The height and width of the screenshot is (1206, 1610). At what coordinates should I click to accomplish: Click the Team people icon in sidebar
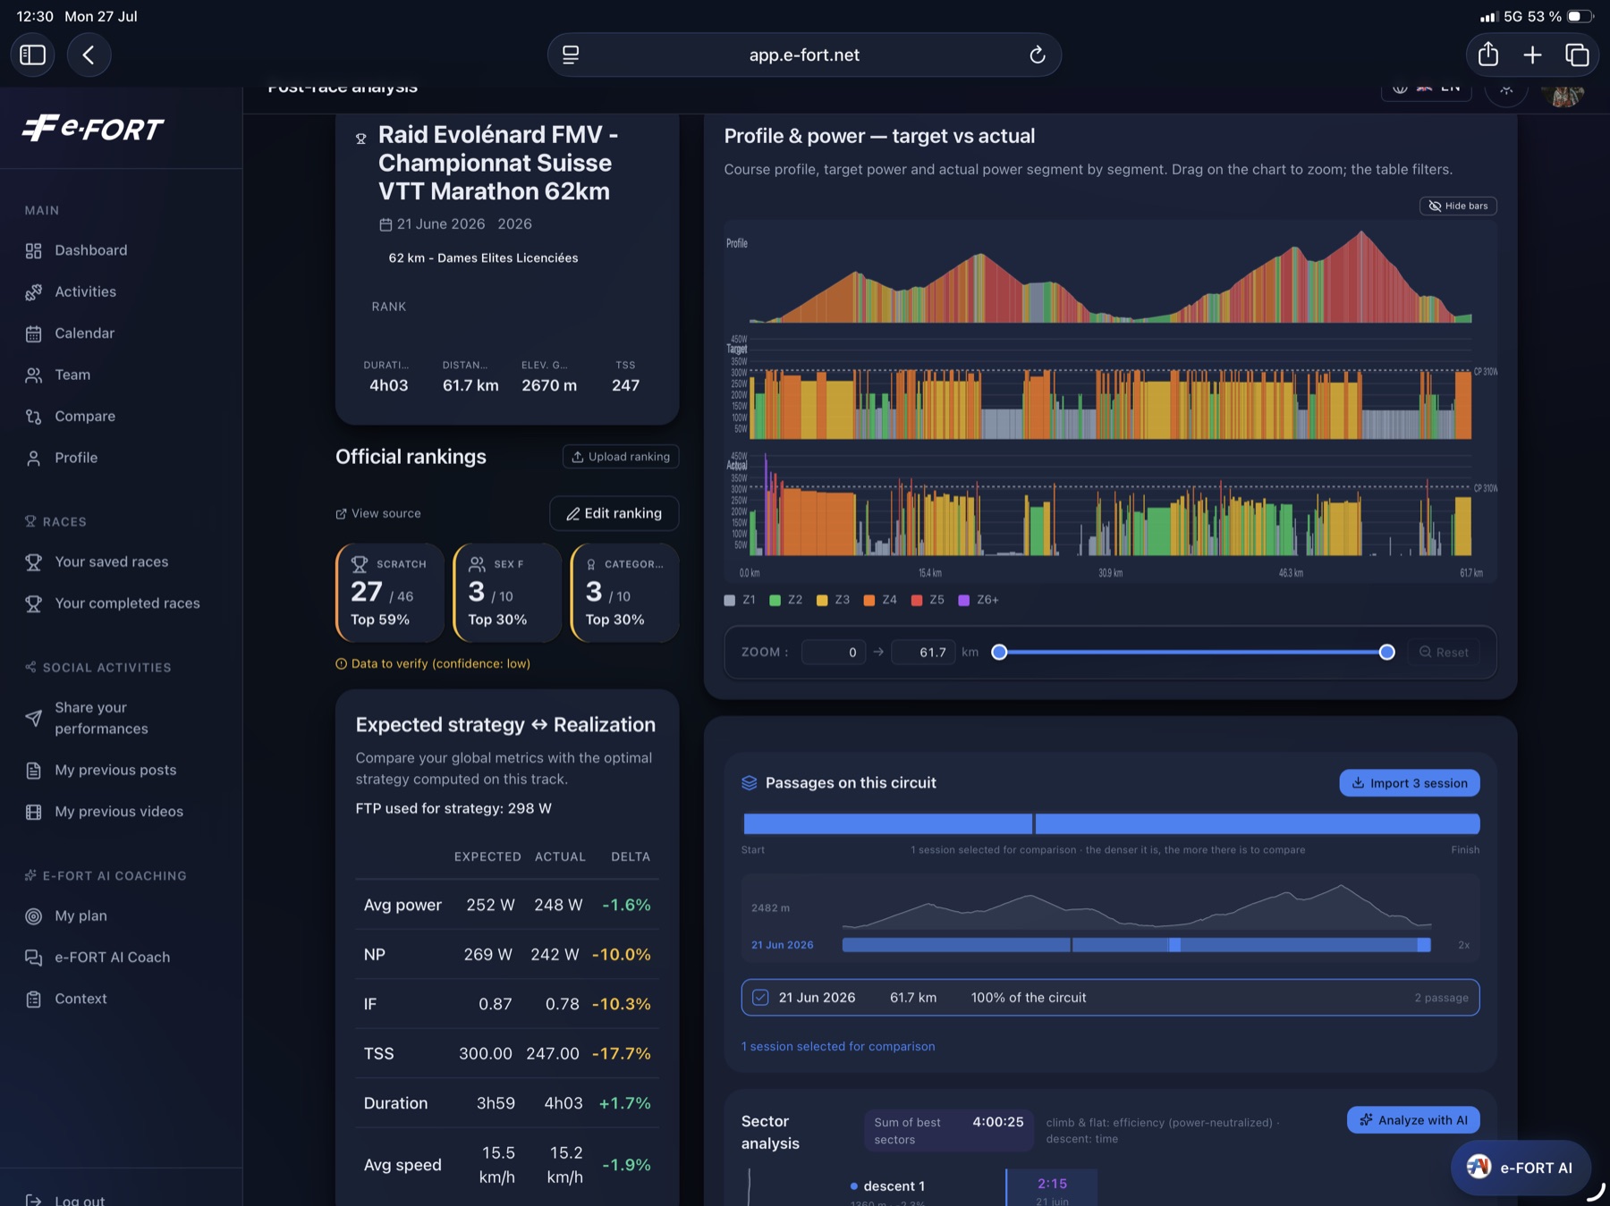pyautogui.click(x=33, y=375)
